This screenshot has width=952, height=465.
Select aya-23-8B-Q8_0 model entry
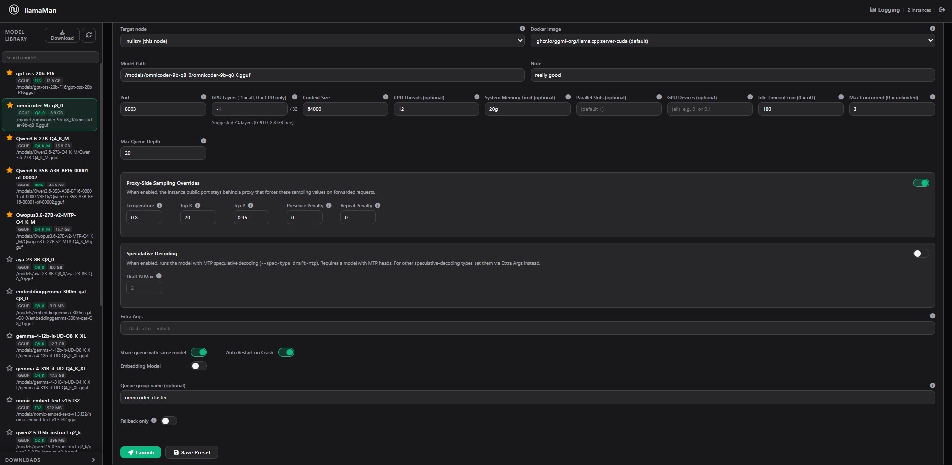pyautogui.click(x=50, y=269)
